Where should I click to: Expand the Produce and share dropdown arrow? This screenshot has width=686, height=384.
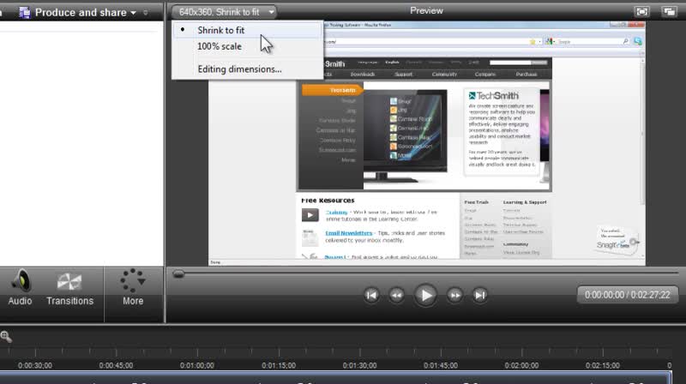pyautogui.click(x=134, y=13)
